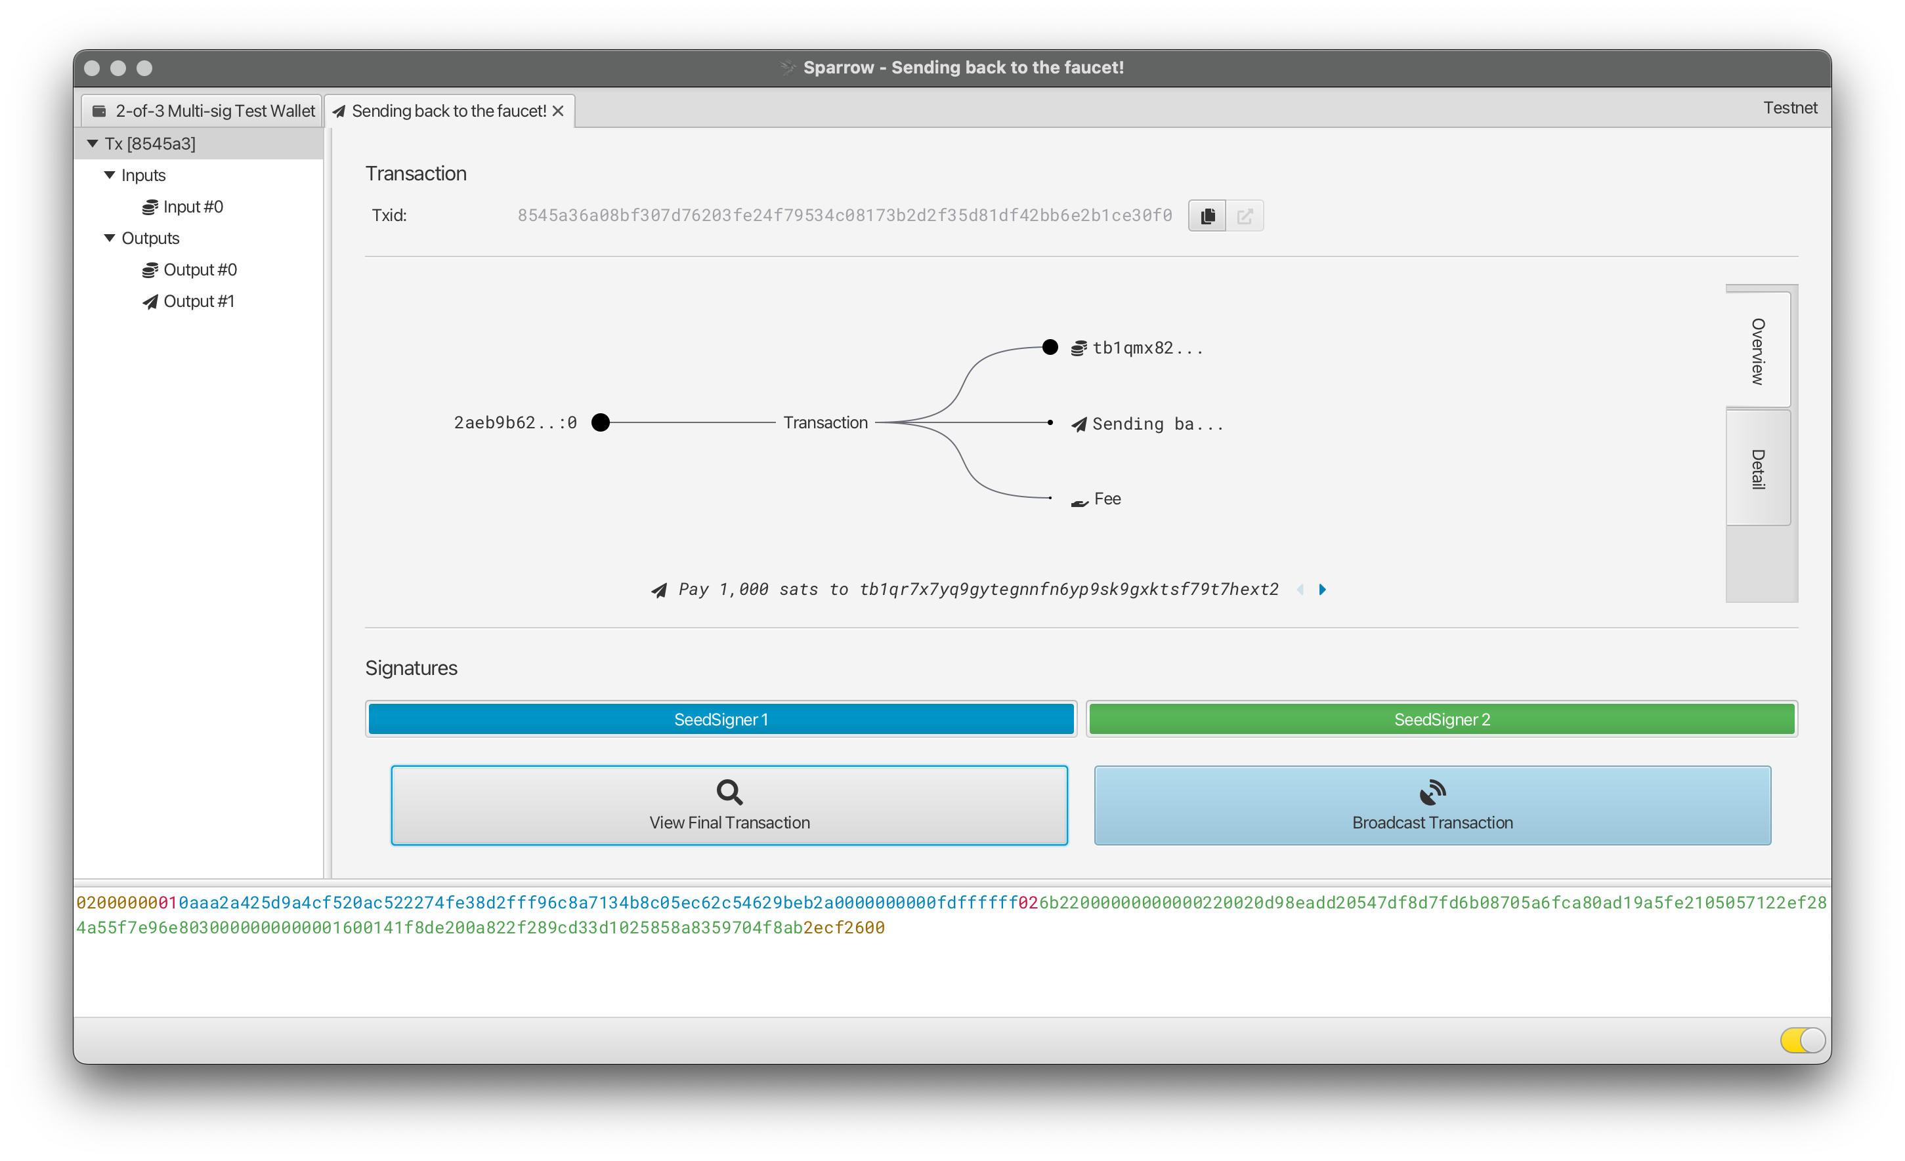Click the input node dot for 2aeb9b62..:0

tap(601, 422)
